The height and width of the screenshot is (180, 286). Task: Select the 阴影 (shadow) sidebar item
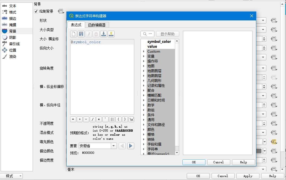pos(13,37)
